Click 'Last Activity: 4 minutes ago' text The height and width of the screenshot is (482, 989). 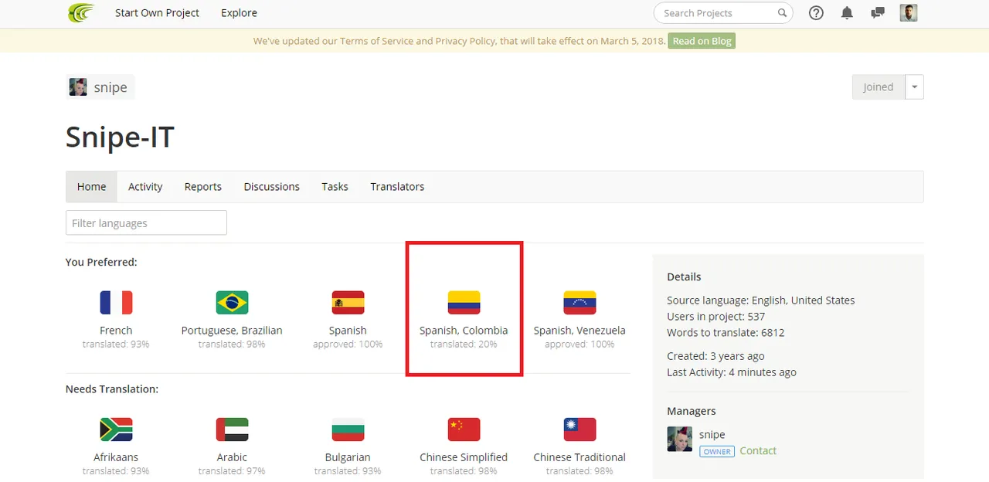pyautogui.click(x=732, y=372)
